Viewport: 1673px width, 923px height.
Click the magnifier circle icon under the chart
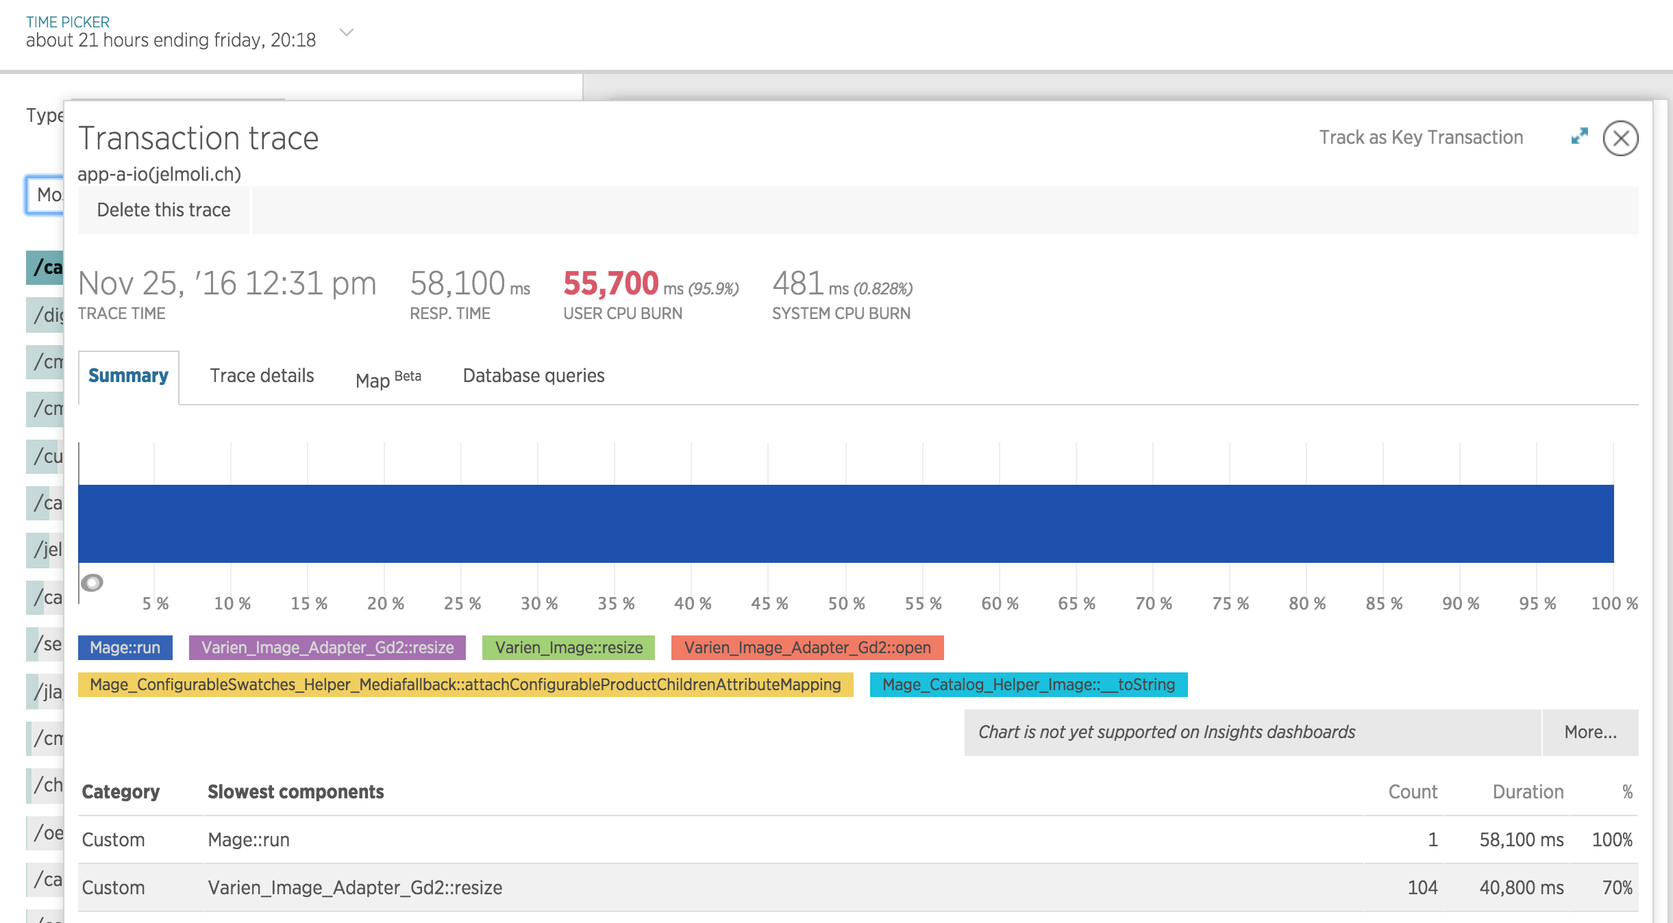coord(92,583)
